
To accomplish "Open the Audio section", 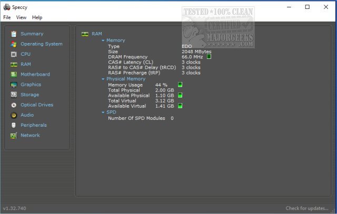I will (x=27, y=115).
